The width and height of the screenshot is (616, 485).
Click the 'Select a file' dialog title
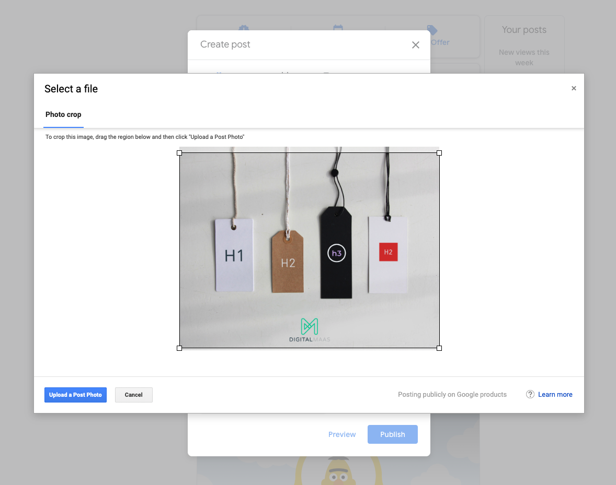[x=71, y=89]
